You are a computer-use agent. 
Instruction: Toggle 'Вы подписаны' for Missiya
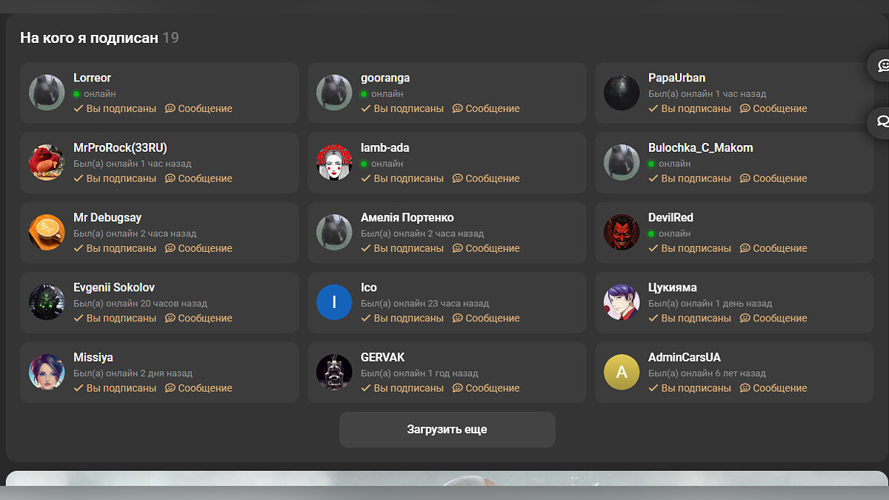[115, 388]
